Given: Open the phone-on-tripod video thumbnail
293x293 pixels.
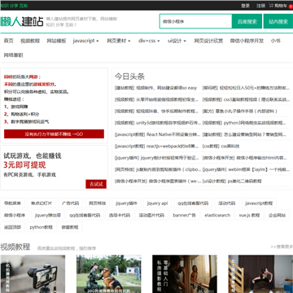Looking at the screenshot, I should click(33, 273).
